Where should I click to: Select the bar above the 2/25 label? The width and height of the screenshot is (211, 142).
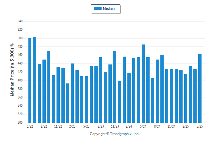pyautogui.click(x=186, y=98)
